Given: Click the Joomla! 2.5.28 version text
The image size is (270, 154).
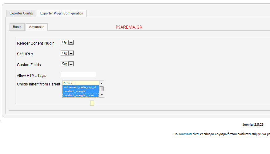Looking at the screenshot, I should point(253,124).
